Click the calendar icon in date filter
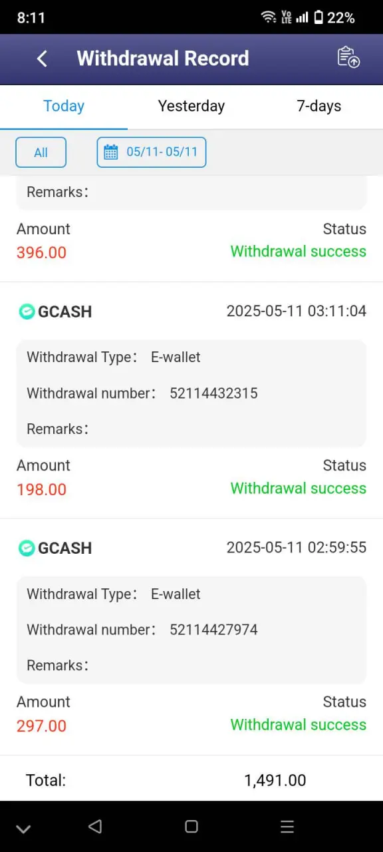This screenshot has width=383, height=852. [111, 152]
